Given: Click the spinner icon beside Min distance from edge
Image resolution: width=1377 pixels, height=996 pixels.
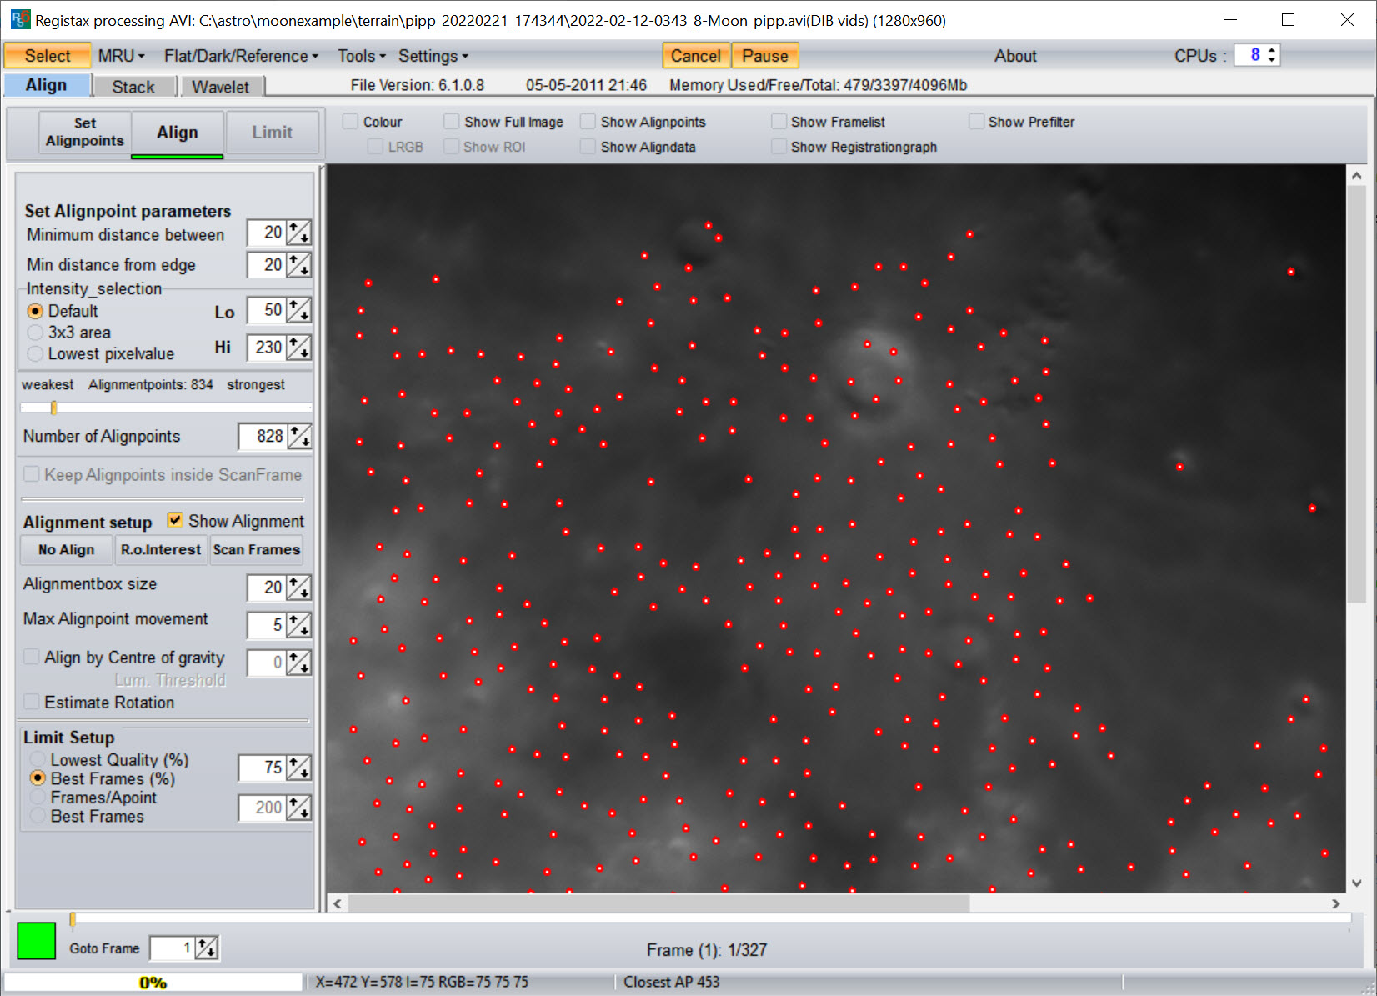Looking at the screenshot, I should pos(298,265).
